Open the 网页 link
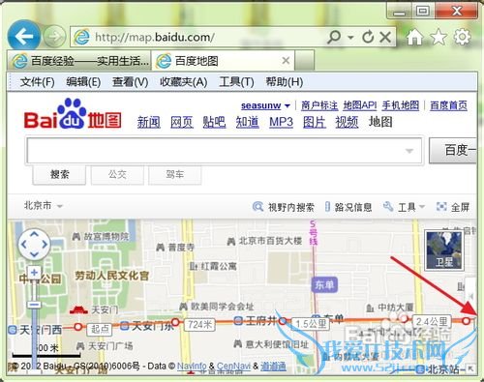This screenshot has height=382, width=484. pyautogui.click(x=182, y=123)
